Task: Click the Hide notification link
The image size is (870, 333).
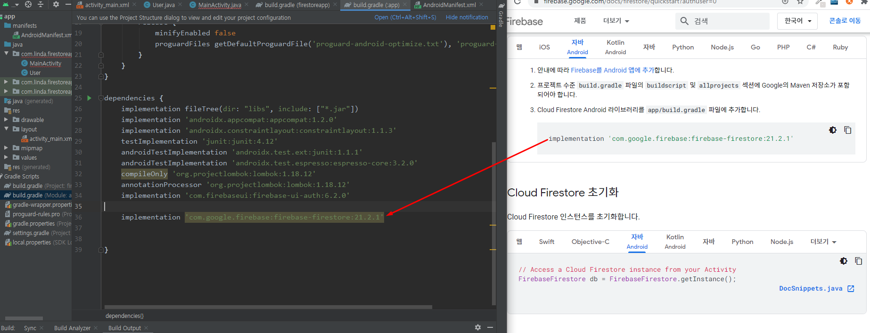Action: (467, 17)
